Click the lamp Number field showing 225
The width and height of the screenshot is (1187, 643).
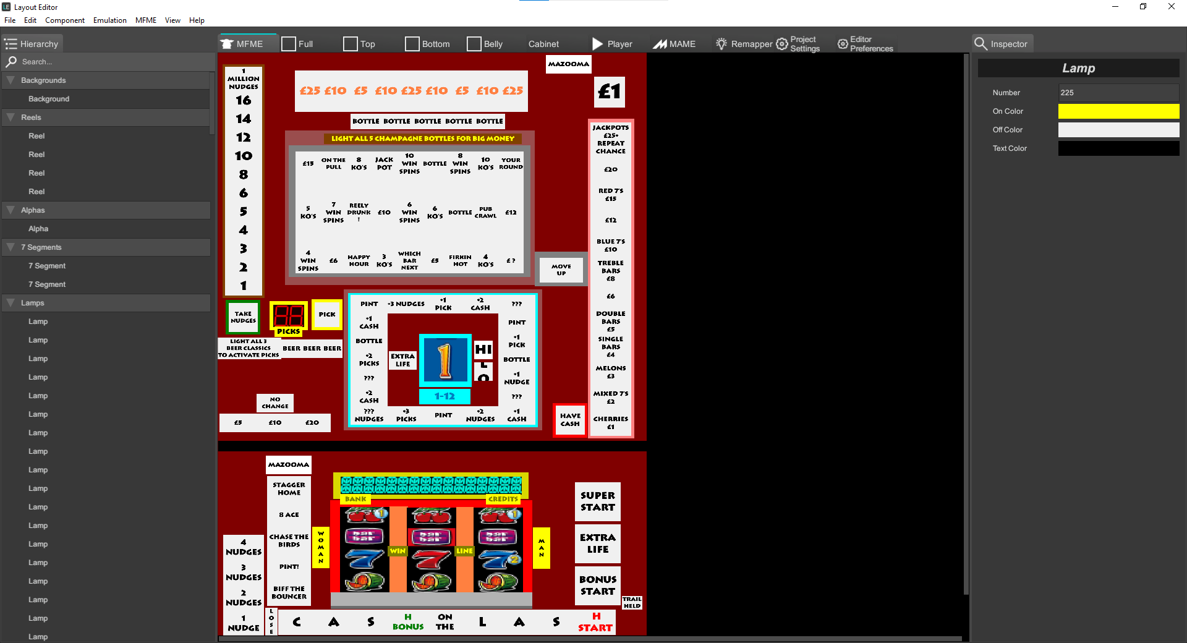pyautogui.click(x=1118, y=93)
